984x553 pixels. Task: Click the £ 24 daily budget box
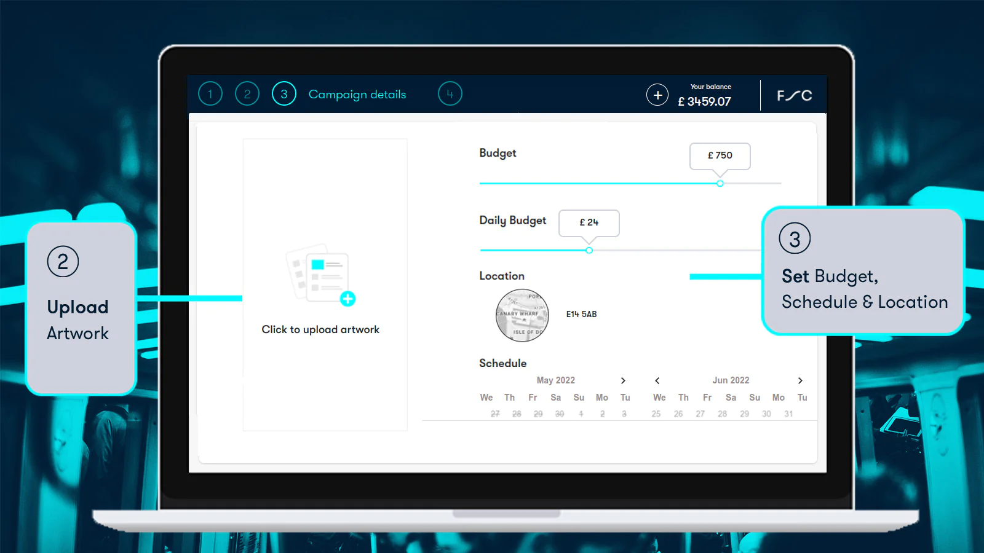tap(589, 222)
